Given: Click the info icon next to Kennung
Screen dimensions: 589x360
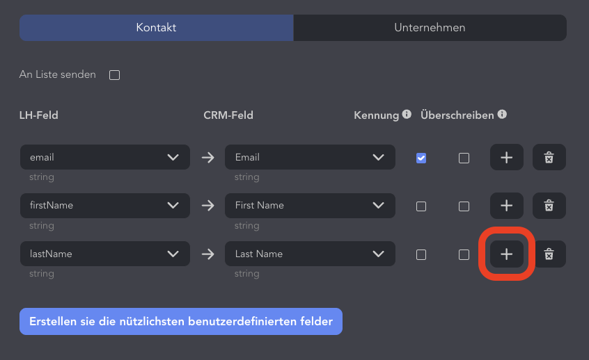Looking at the screenshot, I should pyautogui.click(x=407, y=115).
